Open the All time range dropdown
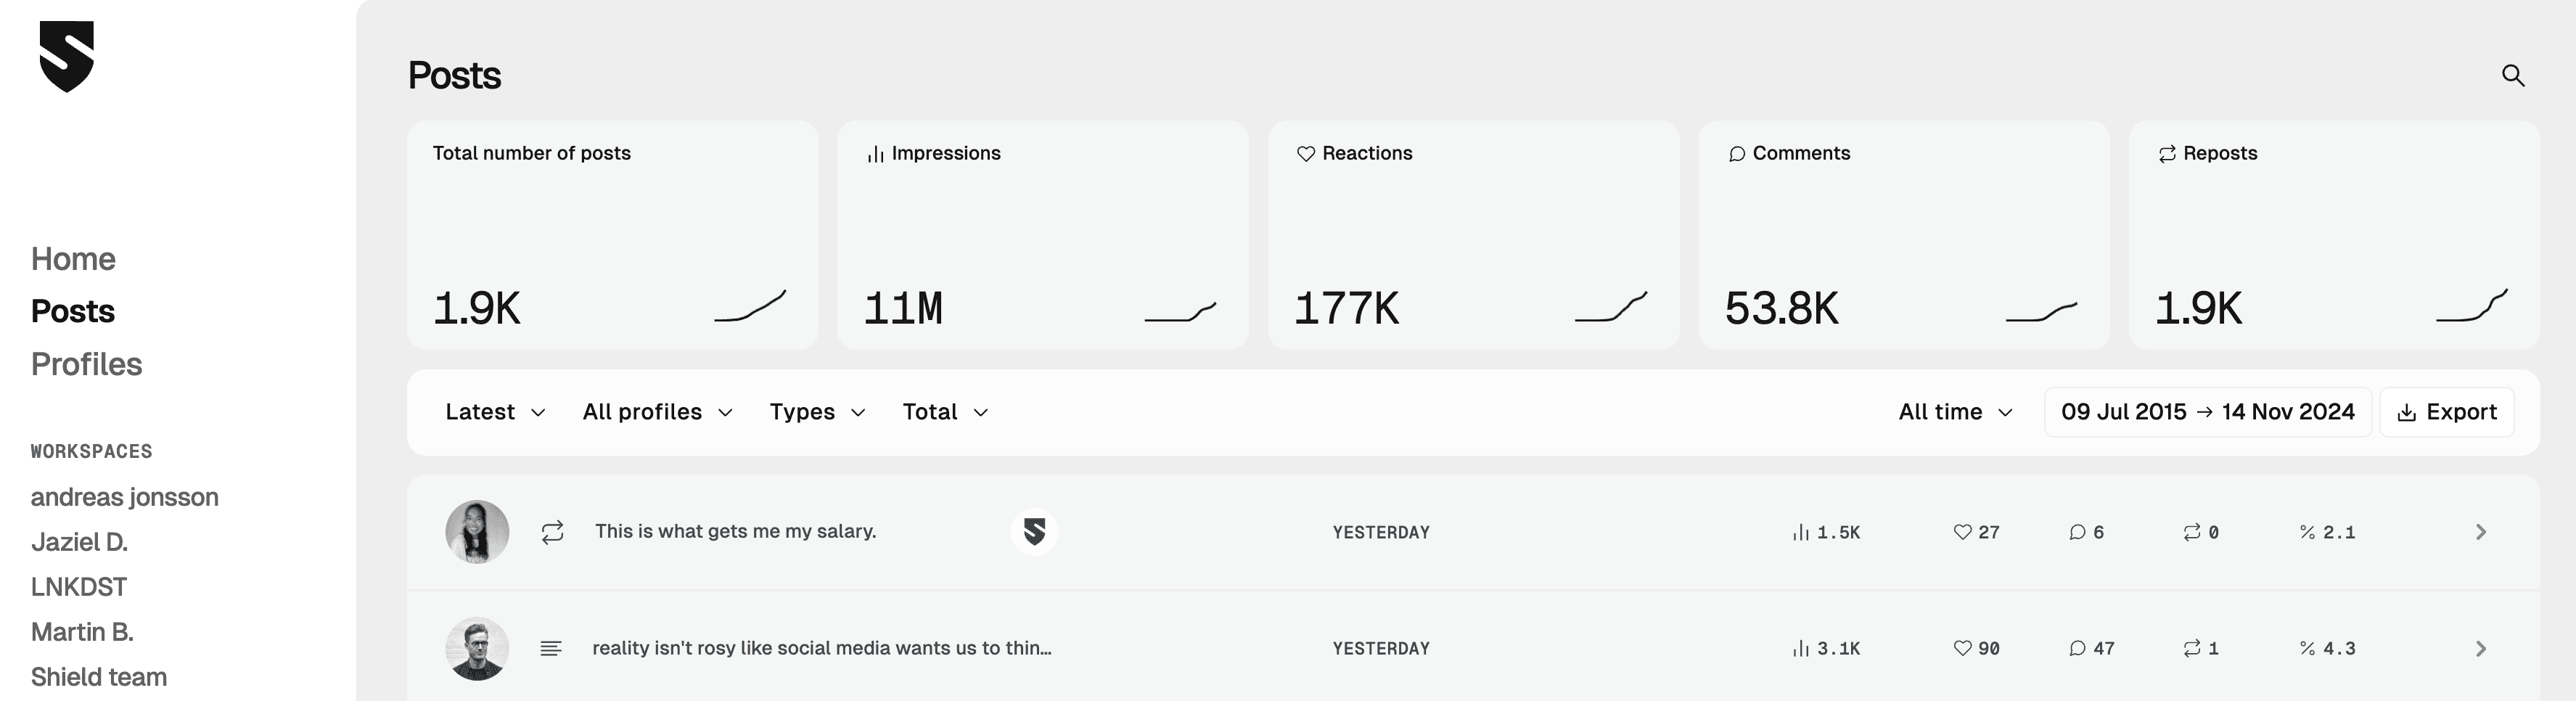This screenshot has height=701, width=2576. pyautogui.click(x=1955, y=412)
